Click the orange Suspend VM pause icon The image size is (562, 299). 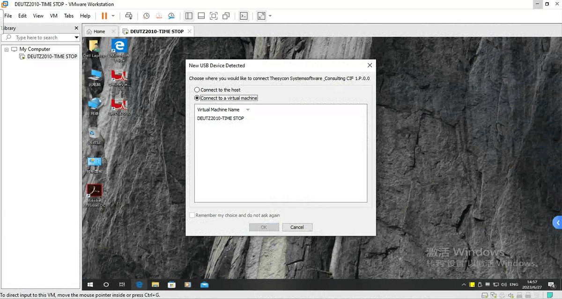104,15
